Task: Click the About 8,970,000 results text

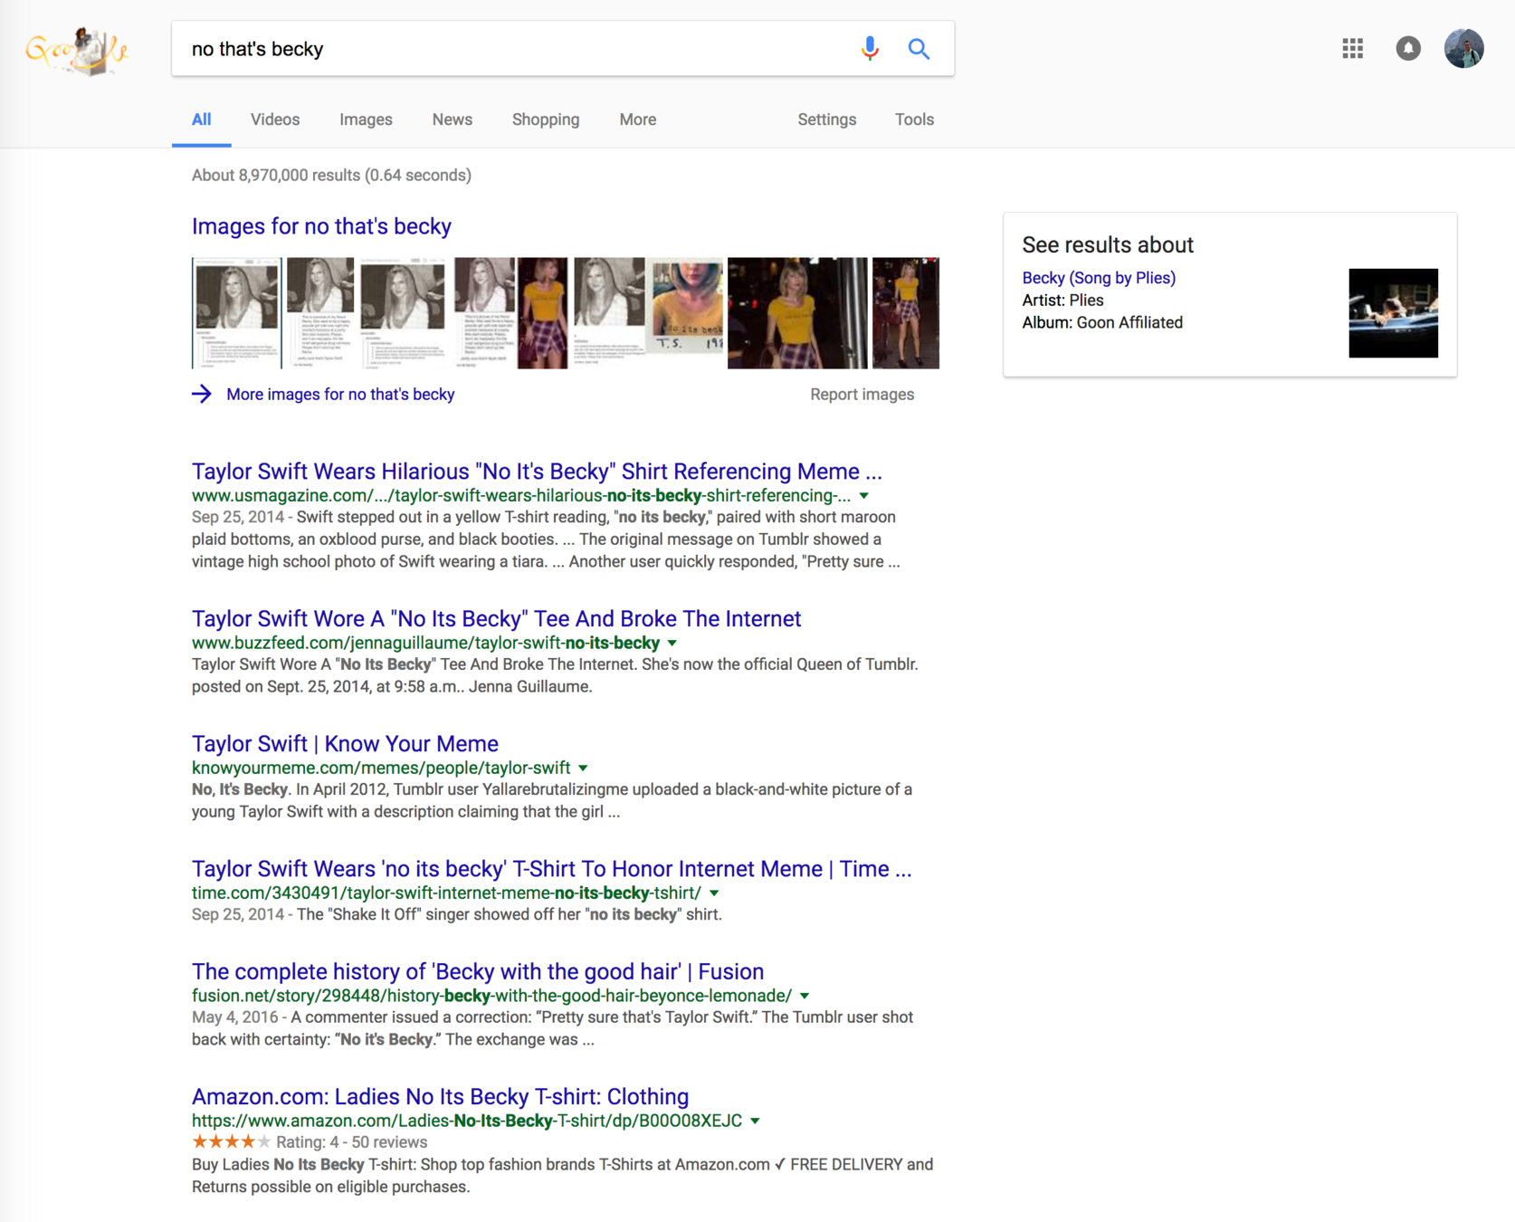Action: 331,176
